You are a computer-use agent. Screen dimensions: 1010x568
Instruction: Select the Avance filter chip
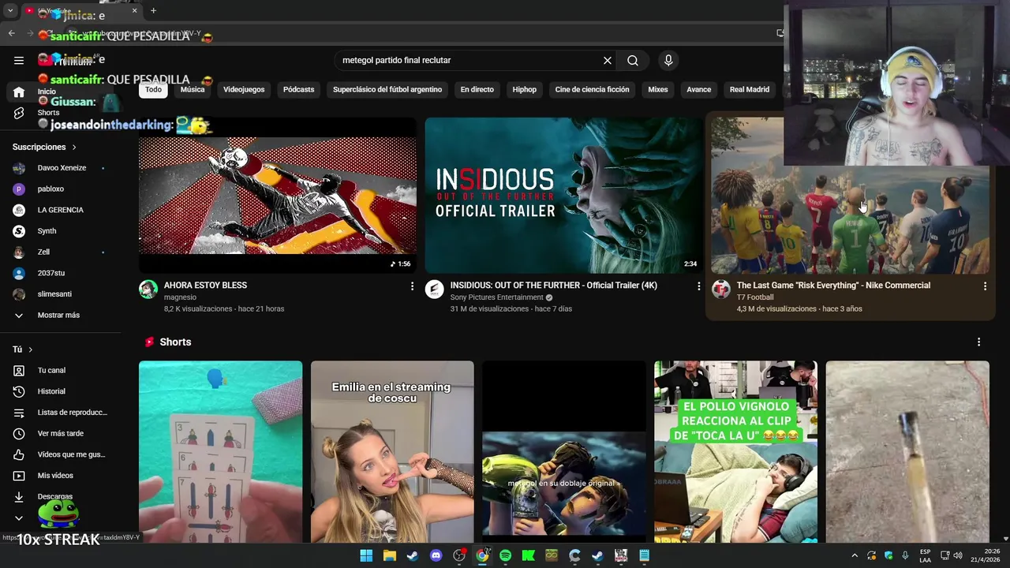[x=698, y=89]
